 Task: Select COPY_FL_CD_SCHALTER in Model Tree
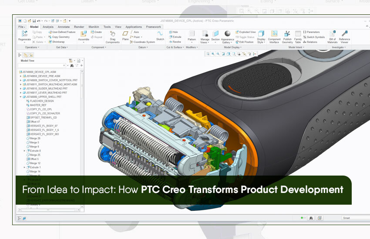pos(43,113)
